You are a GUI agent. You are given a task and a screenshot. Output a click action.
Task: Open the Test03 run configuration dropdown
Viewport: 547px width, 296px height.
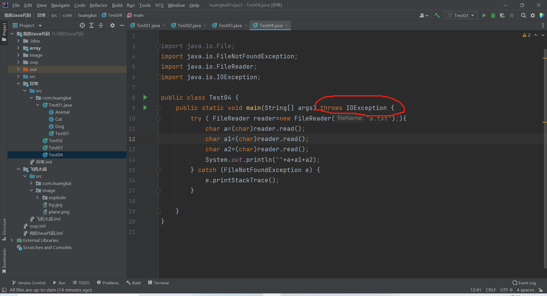(461, 15)
